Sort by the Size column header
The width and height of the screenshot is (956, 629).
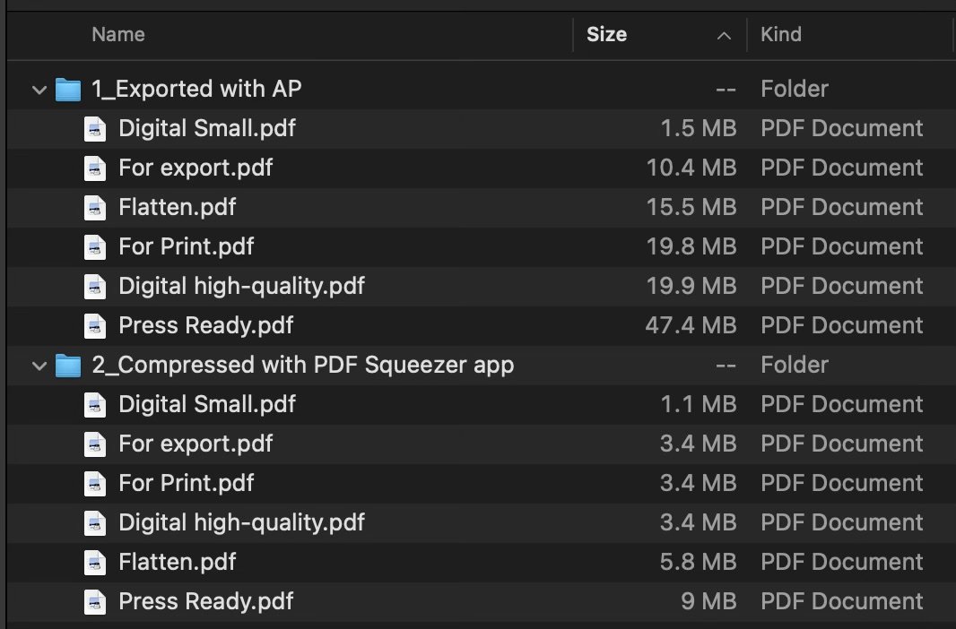pos(606,35)
